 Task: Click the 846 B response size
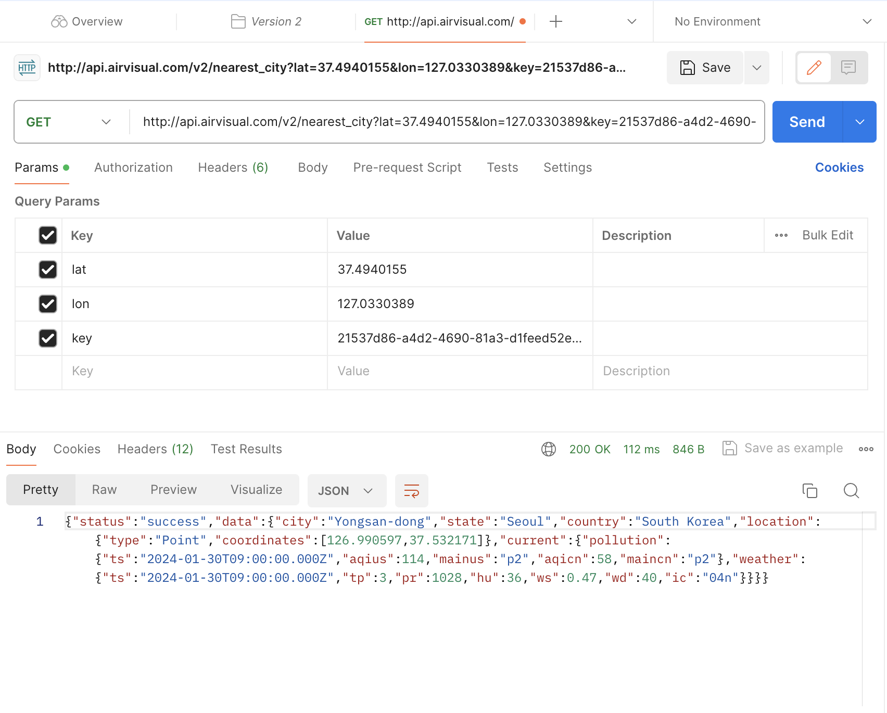tap(688, 449)
